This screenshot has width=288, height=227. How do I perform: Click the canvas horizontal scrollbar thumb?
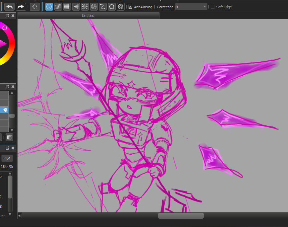(181, 216)
